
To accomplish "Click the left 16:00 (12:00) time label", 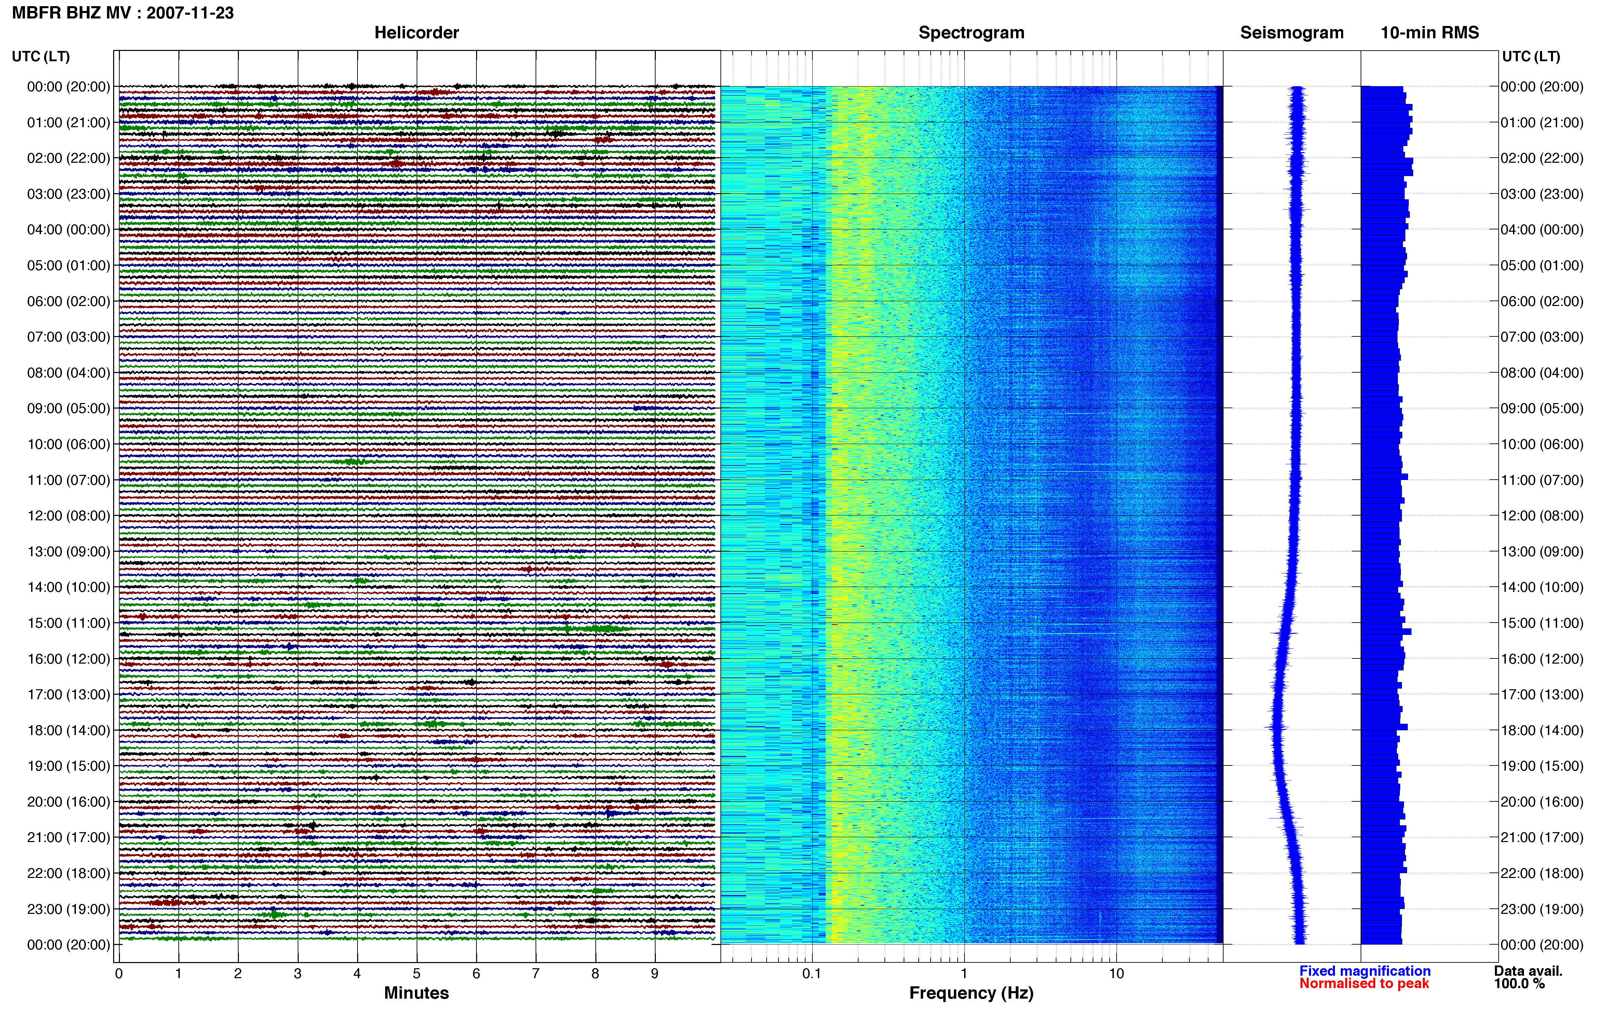I will [68, 658].
